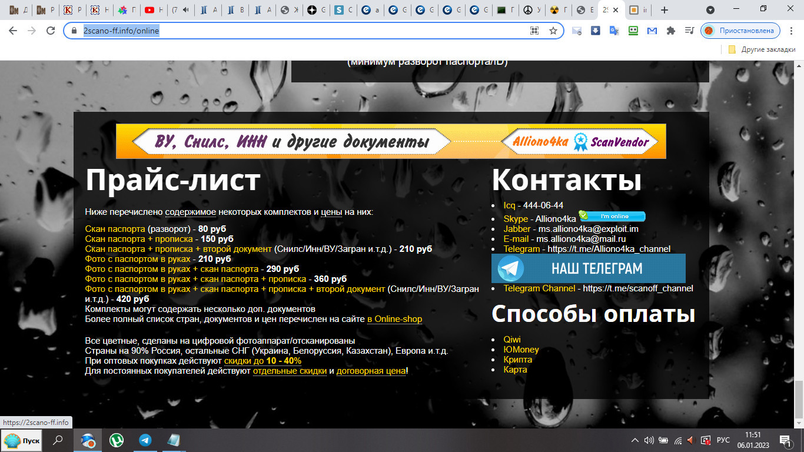804x452 pixels.
Task: Open taskbar search magnifier
Action: click(x=58, y=440)
